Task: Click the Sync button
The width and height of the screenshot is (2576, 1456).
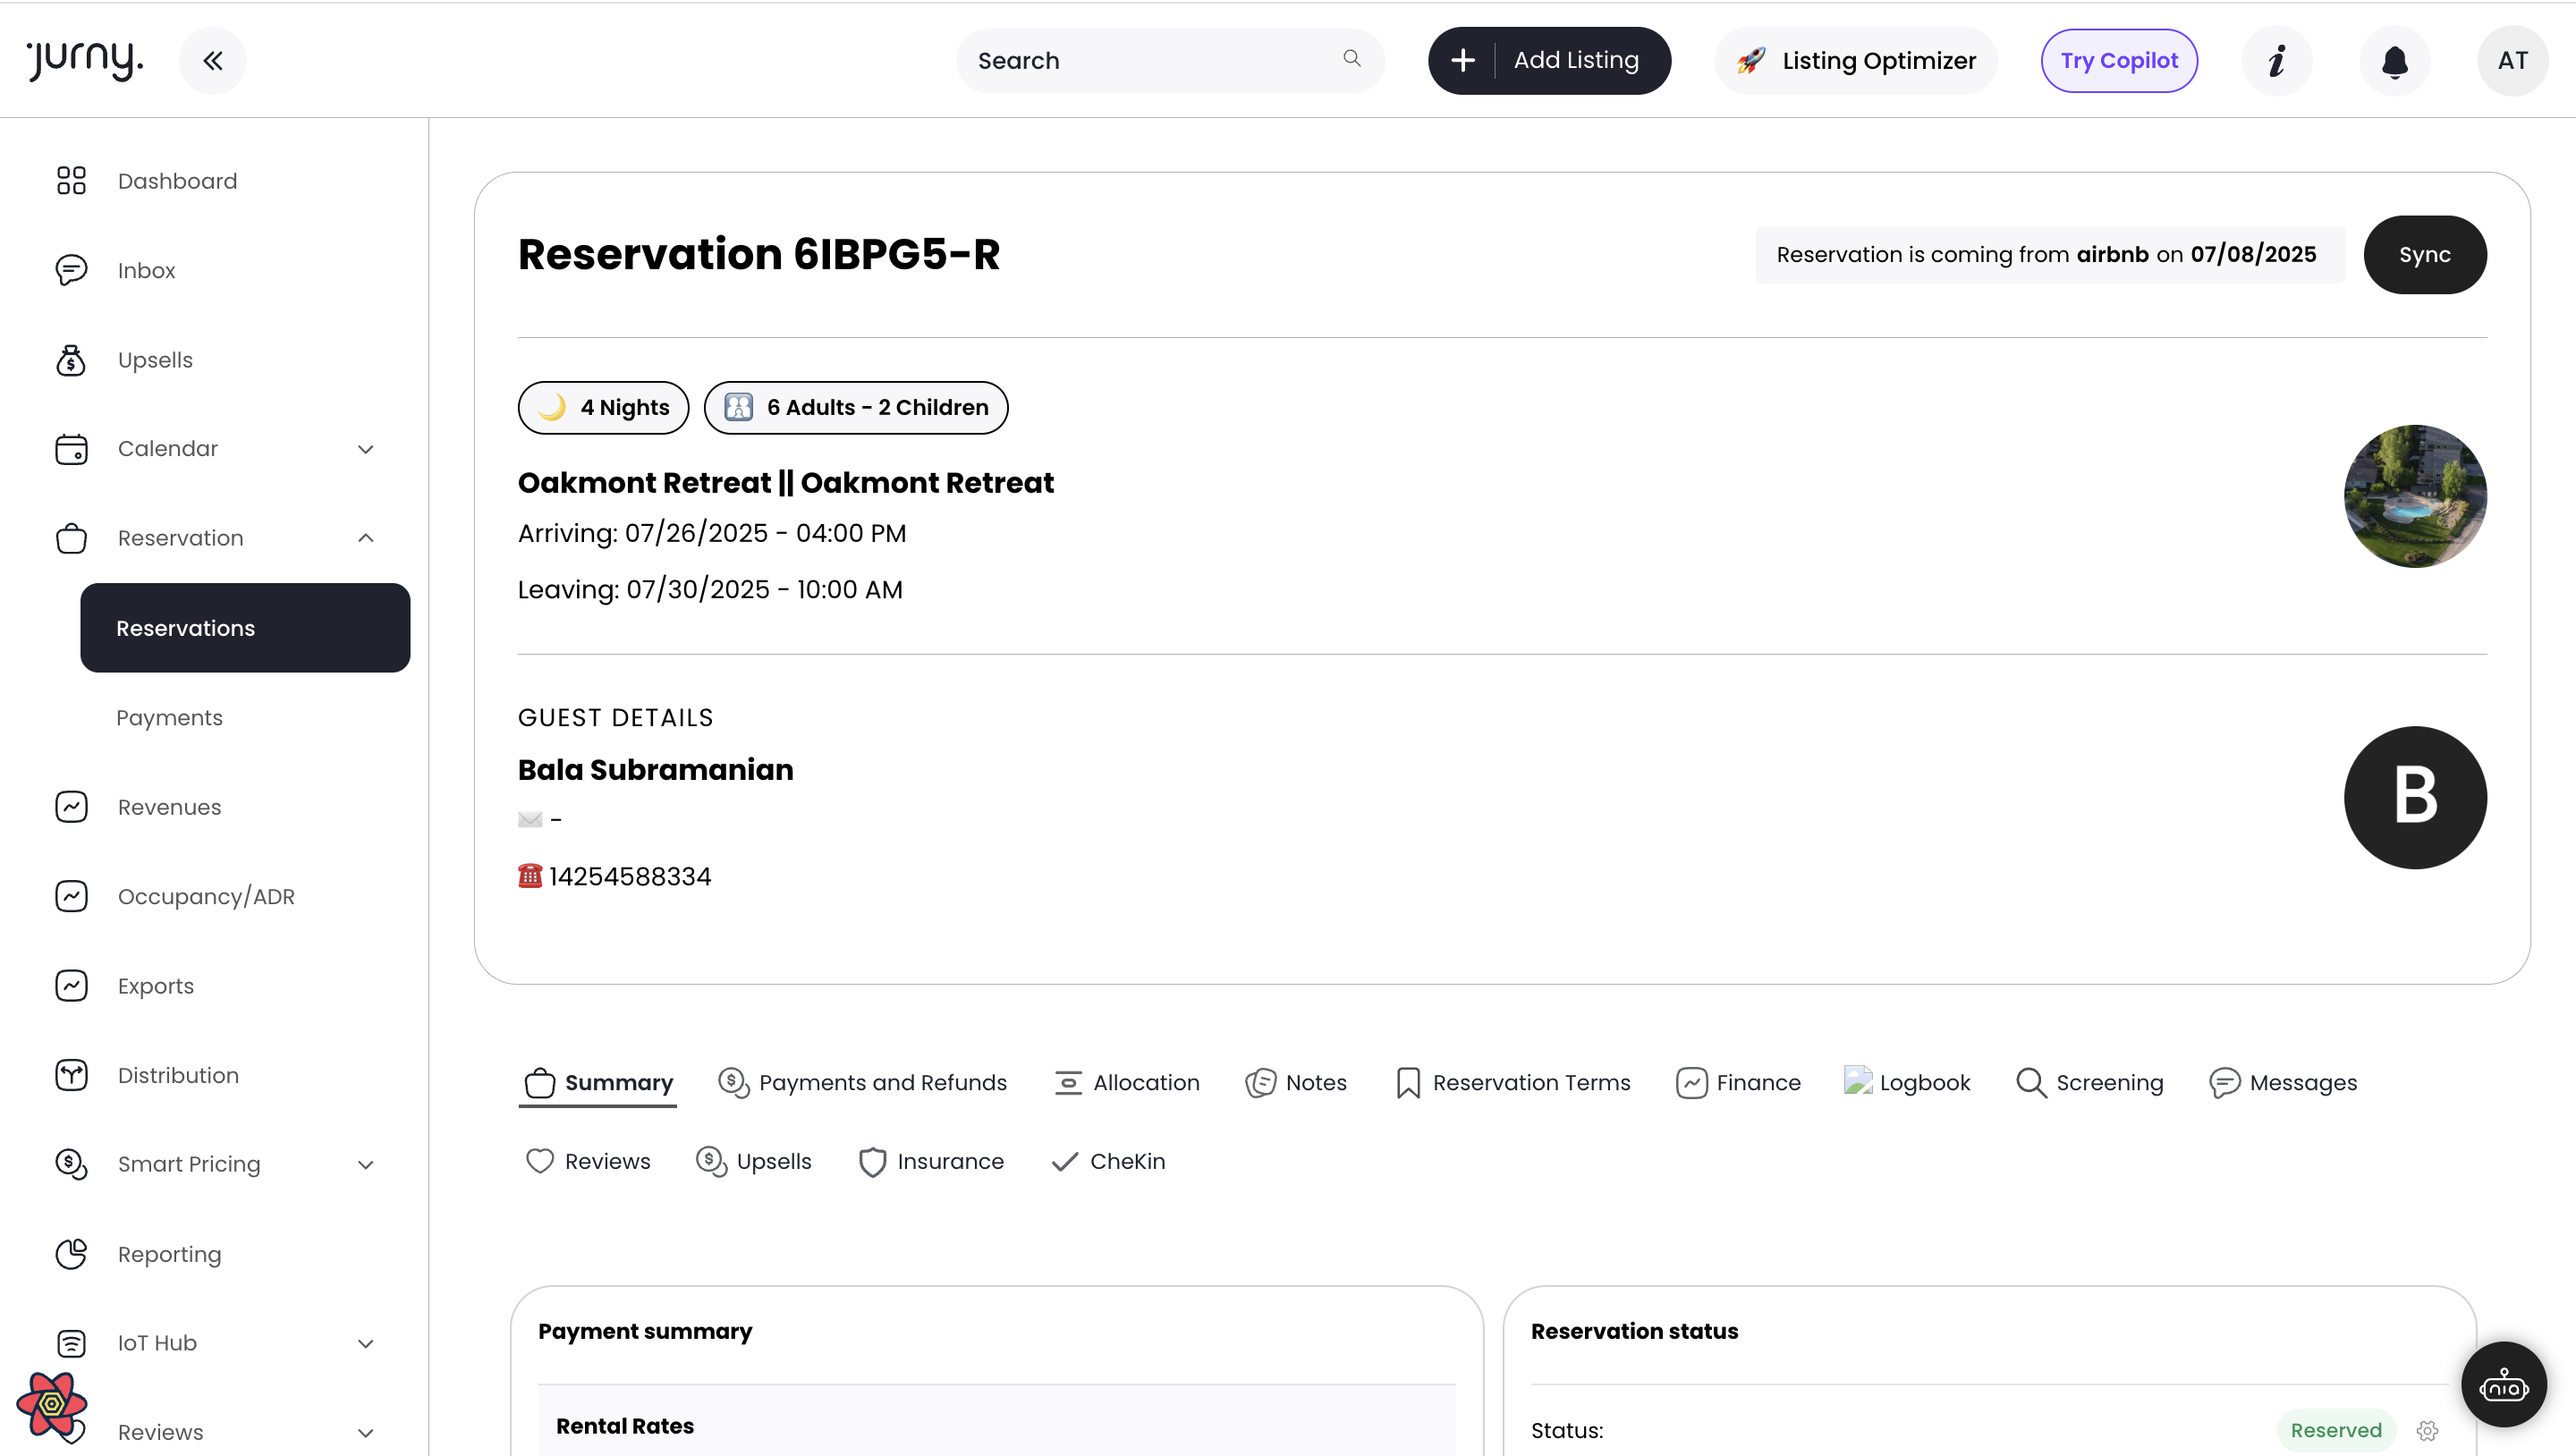Action: (2424, 254)
